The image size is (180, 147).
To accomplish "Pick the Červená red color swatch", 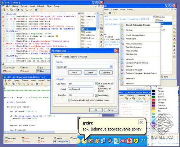I will pos(153,100).
